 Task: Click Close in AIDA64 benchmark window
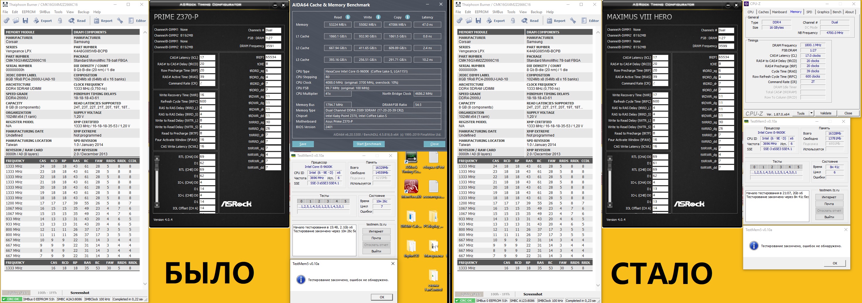tap(434, 144)
